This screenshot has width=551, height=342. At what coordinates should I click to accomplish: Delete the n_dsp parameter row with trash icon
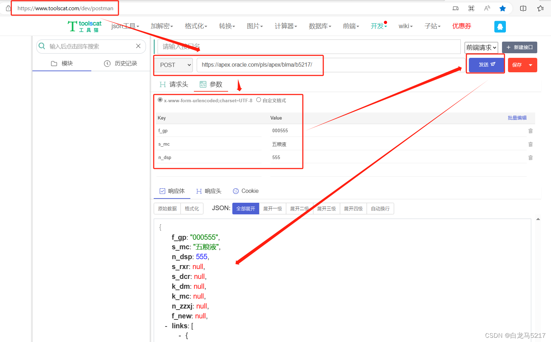[x=531, y=158]
